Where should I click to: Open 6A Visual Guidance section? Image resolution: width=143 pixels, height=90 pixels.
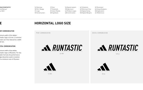(x=101, y=9)
